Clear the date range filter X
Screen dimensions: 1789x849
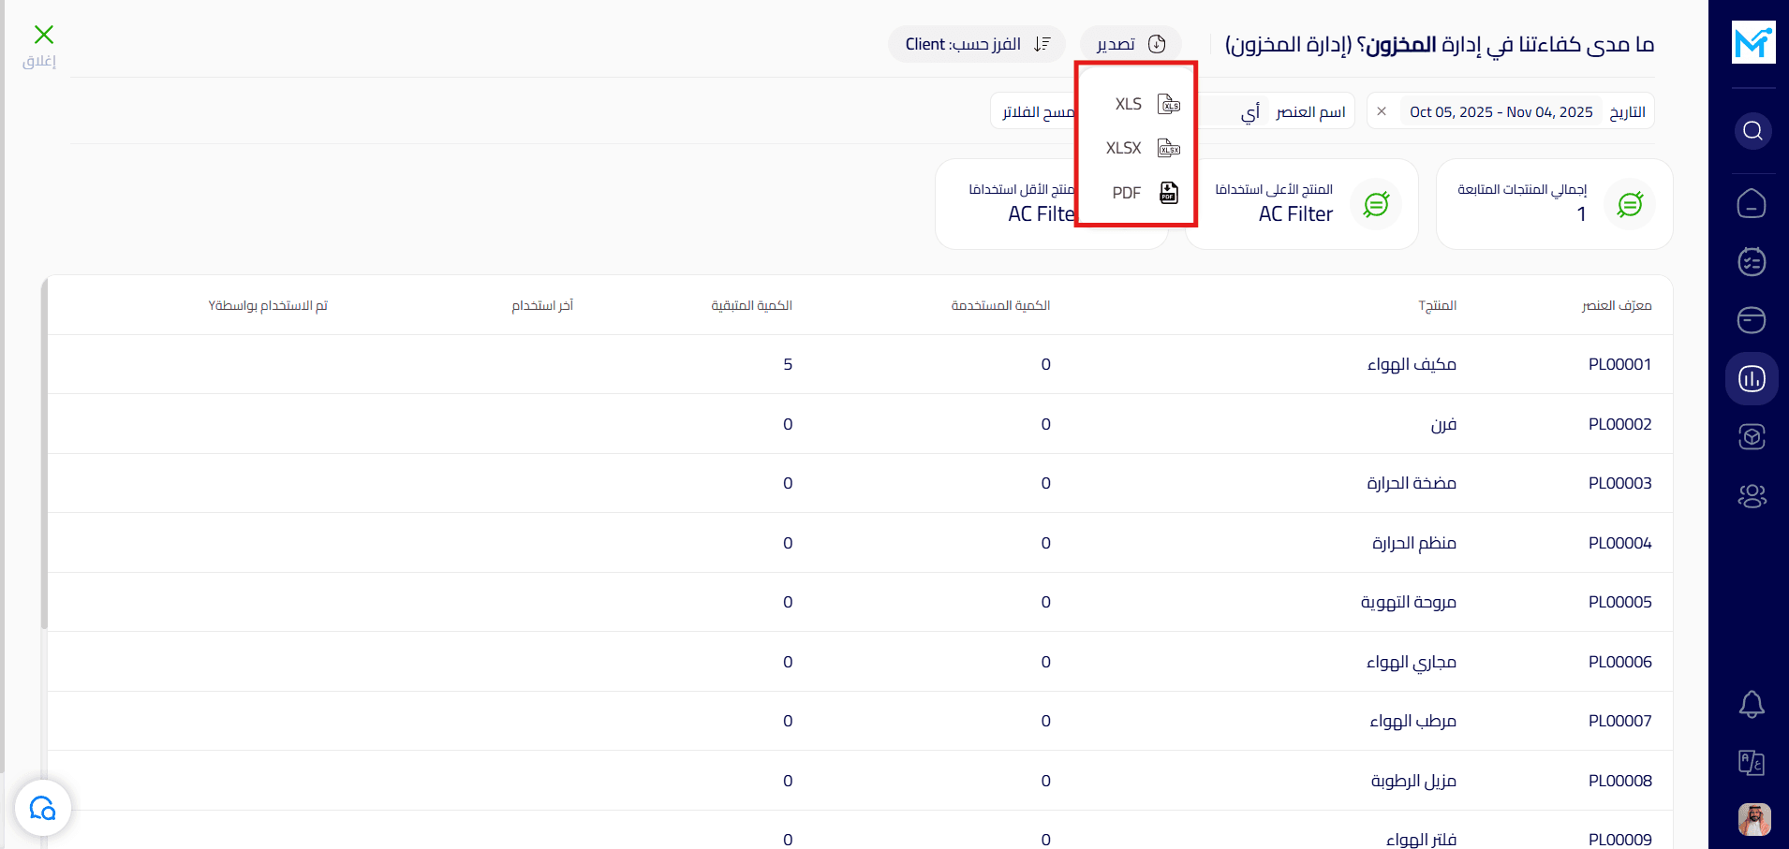click(x=1382, y=111)
